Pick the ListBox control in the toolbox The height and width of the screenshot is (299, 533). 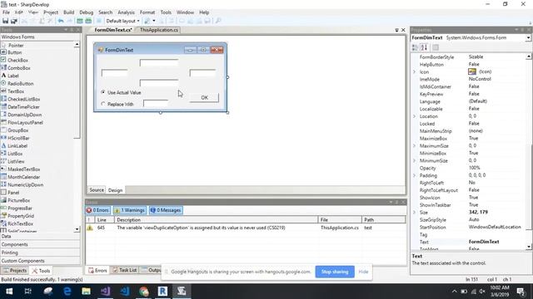(x=15, y=154)
